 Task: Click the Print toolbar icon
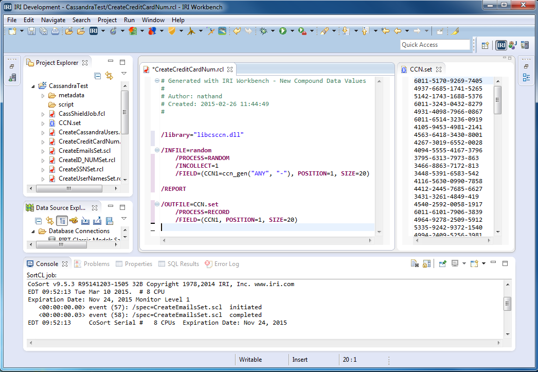55,31
